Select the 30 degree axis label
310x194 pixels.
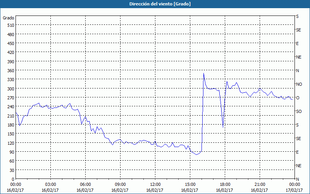12,170
